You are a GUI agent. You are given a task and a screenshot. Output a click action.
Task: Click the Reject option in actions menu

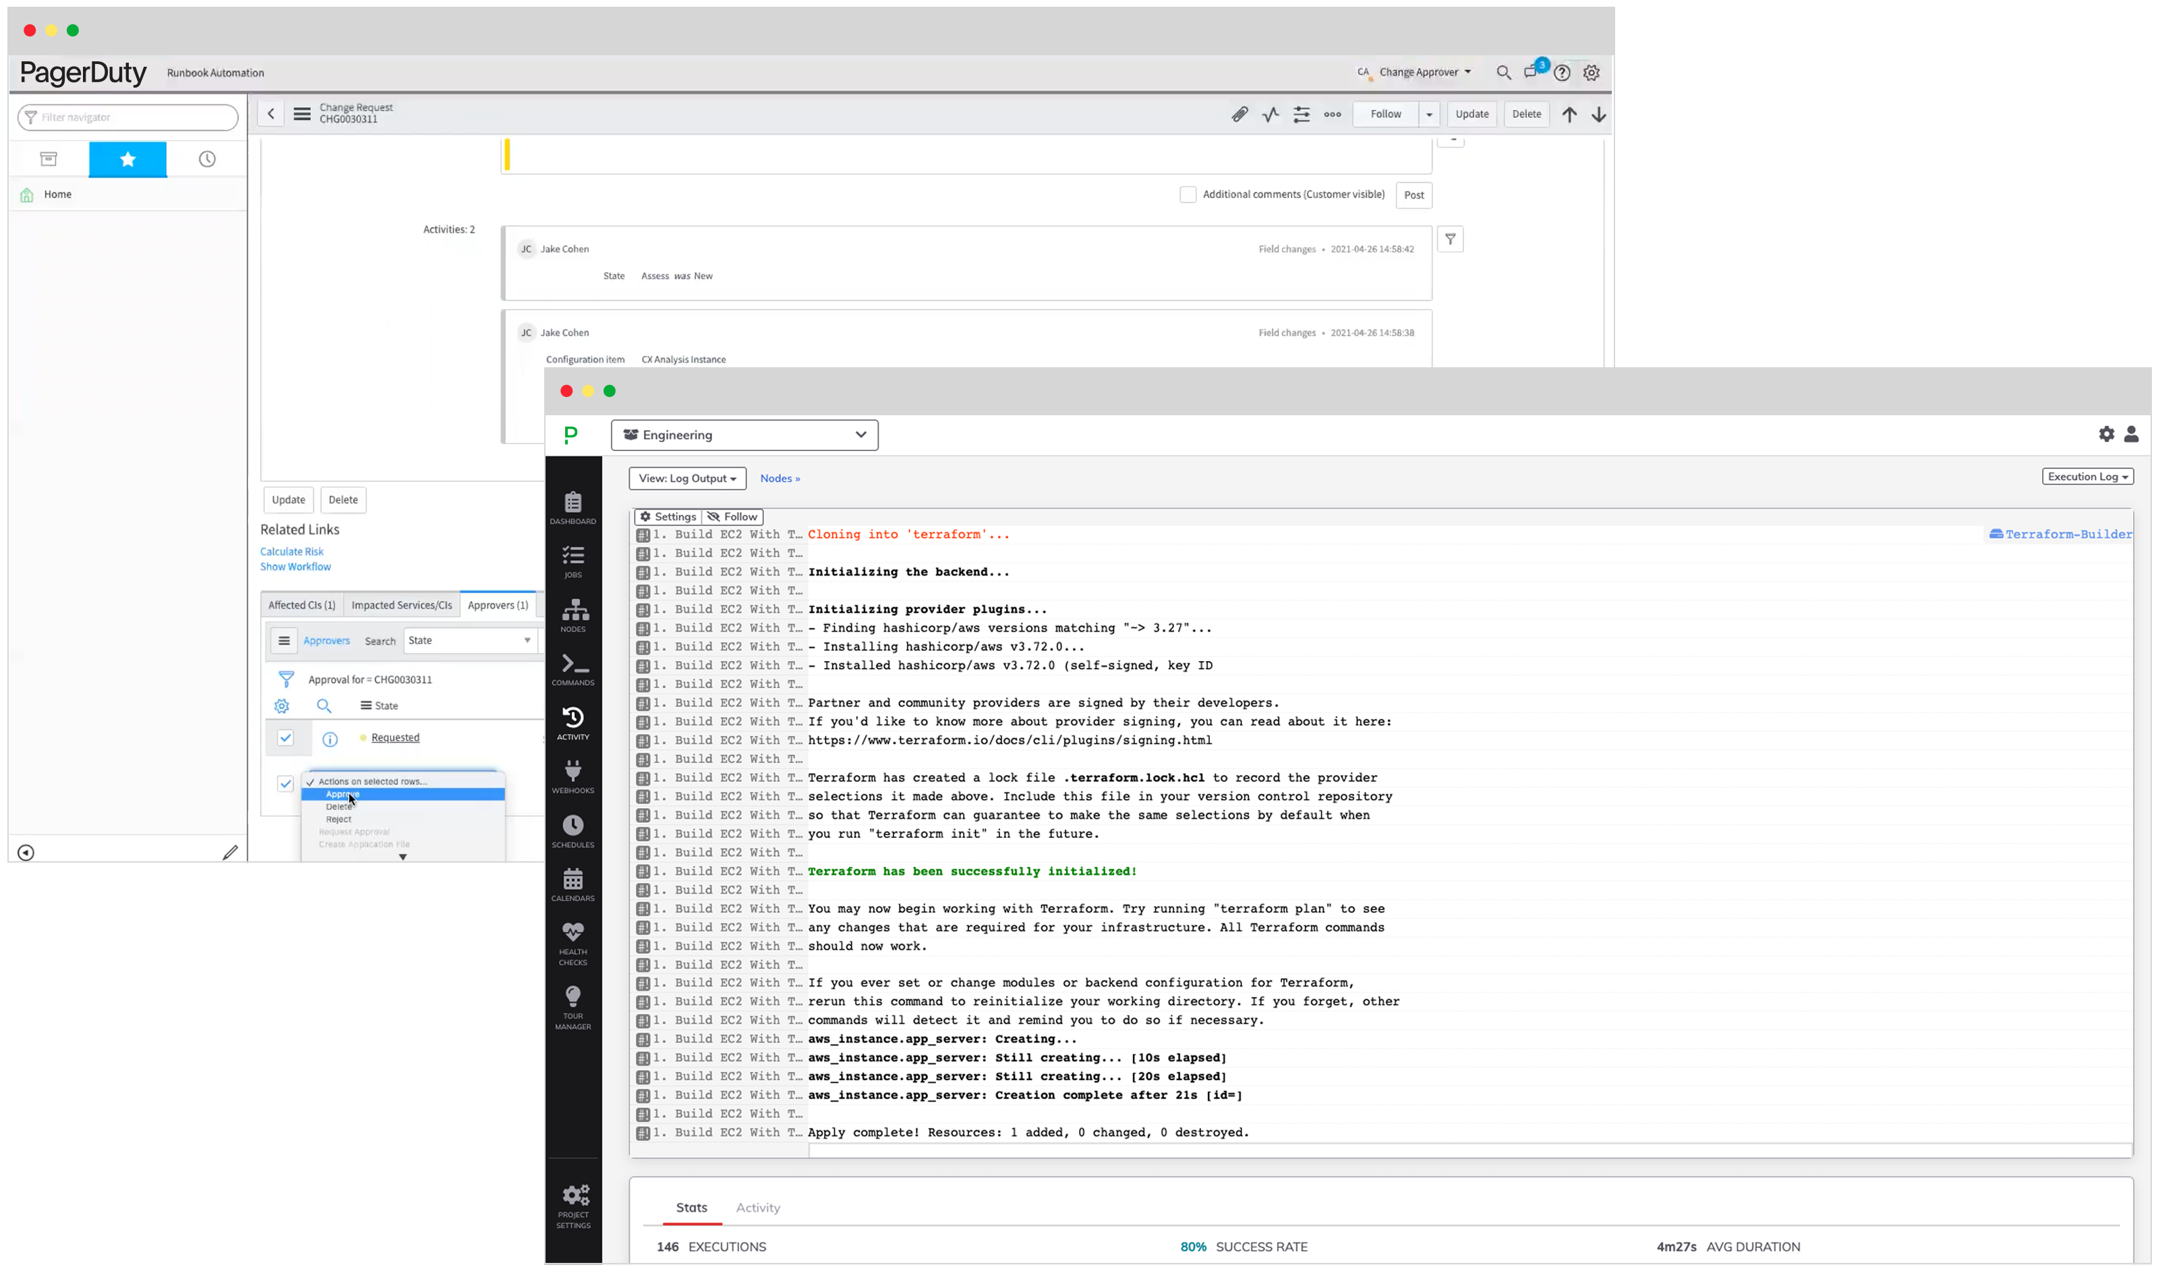coord(339,819)
